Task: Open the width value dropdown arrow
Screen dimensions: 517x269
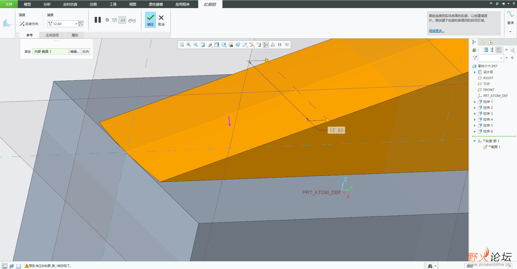Action: [76, 24]
